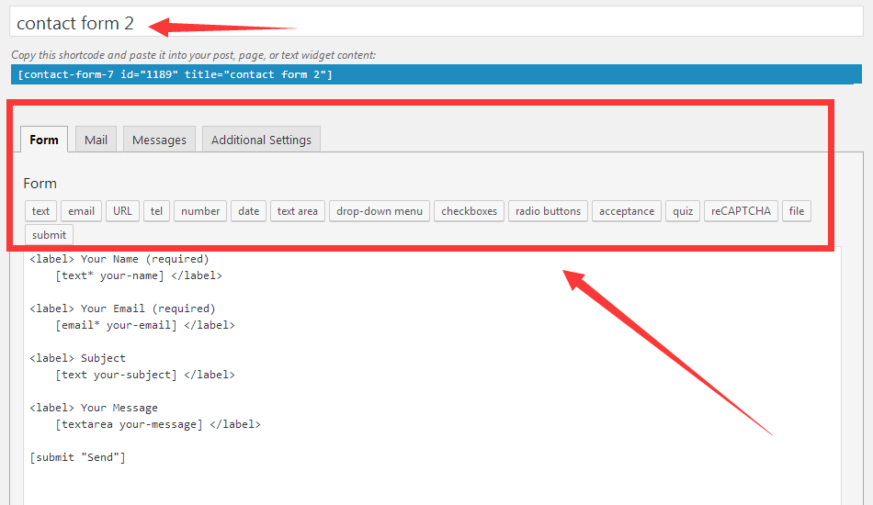
Task: Insert a number field tag
Action: (x=200, y=211)
